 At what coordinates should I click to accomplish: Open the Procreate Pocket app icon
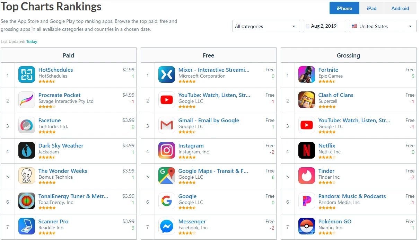pyautogui.click(x=27, y=100)
